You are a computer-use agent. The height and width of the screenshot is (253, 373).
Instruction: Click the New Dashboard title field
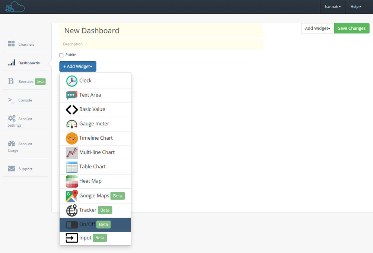[x=161, y=30]
